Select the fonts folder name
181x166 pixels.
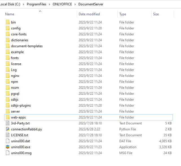[15, 58]
